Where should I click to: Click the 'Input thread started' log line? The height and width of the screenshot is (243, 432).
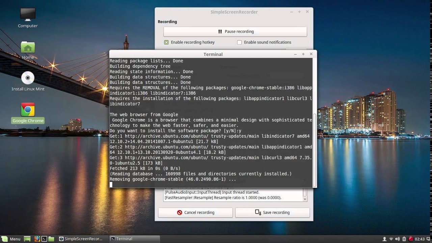pos(212,192)
